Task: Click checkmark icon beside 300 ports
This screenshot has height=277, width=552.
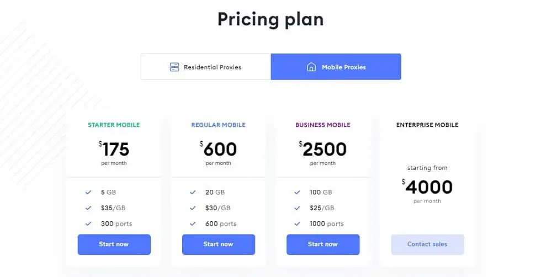Action: pos(88,223)
